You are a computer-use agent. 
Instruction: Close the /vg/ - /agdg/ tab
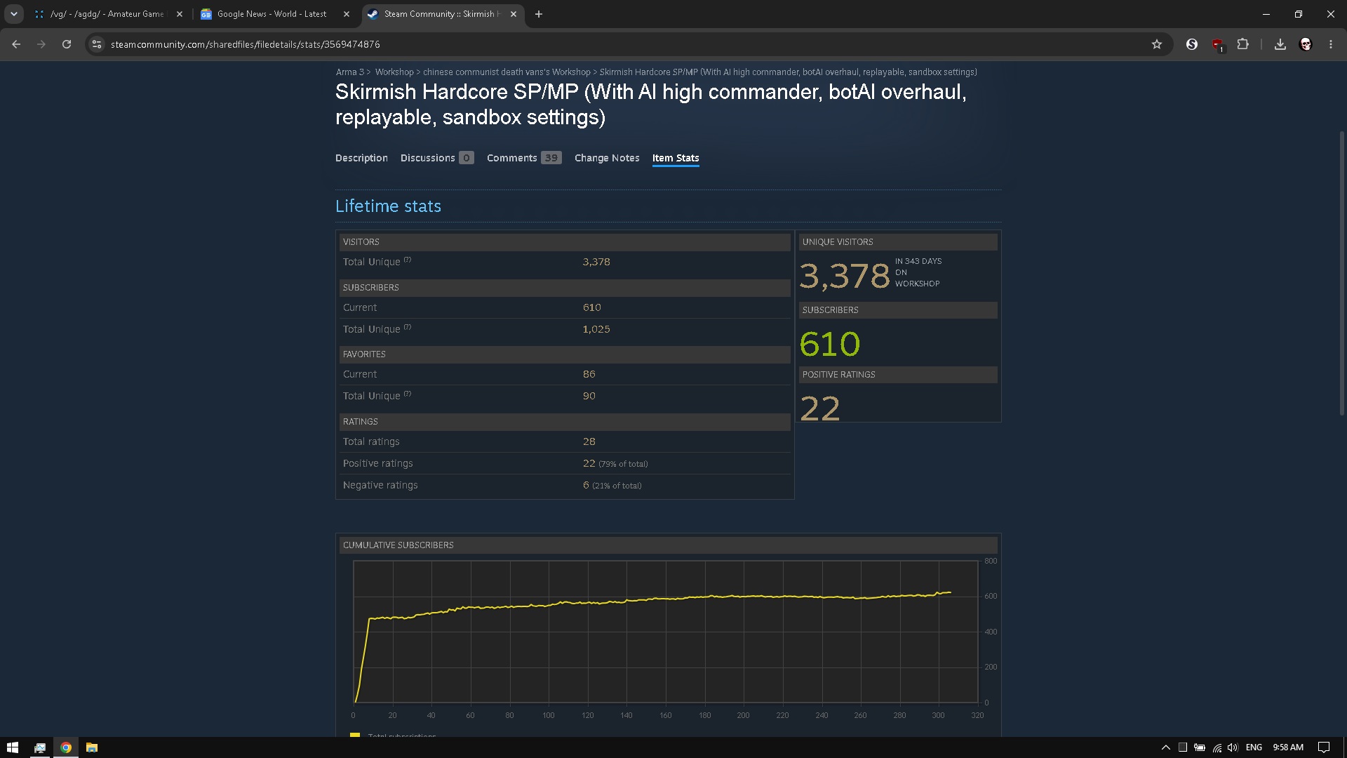point(180,14)
